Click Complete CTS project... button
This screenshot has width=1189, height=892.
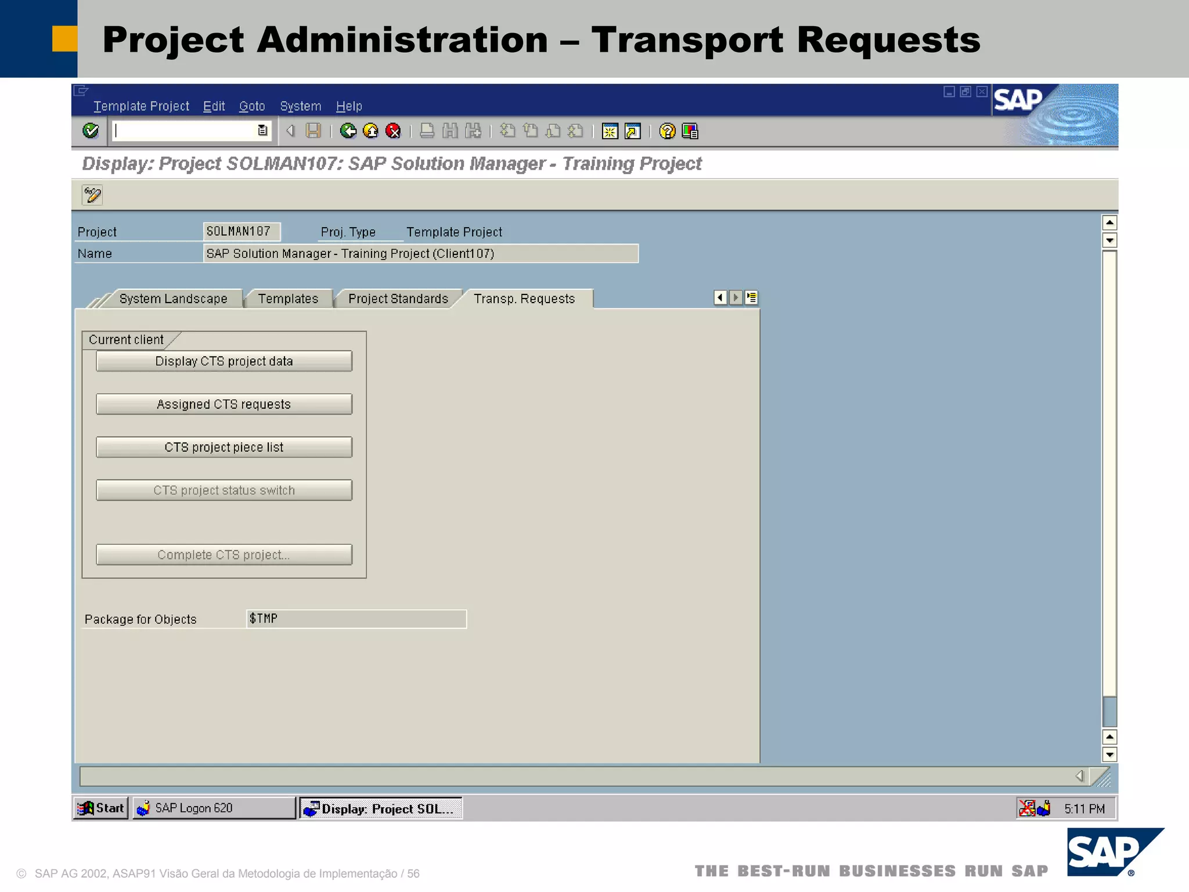coord(224,555)
